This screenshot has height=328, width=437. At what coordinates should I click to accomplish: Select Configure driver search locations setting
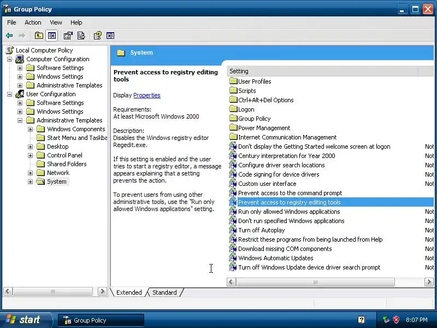pyautogui.click(x=281, y=165)
